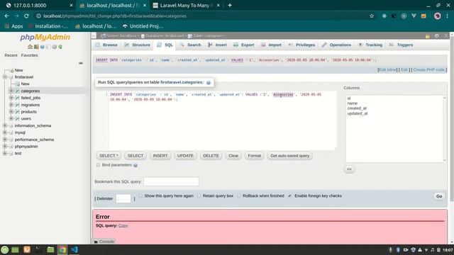Open Files manager from taskbar
The width and height of the screenshot is (454, 255).
pyautogui.click(x=50, y=249)
